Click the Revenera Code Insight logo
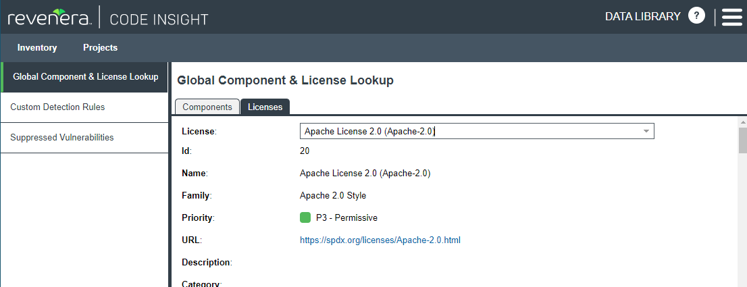Screen dimensions: 747x287 (107, 18)
